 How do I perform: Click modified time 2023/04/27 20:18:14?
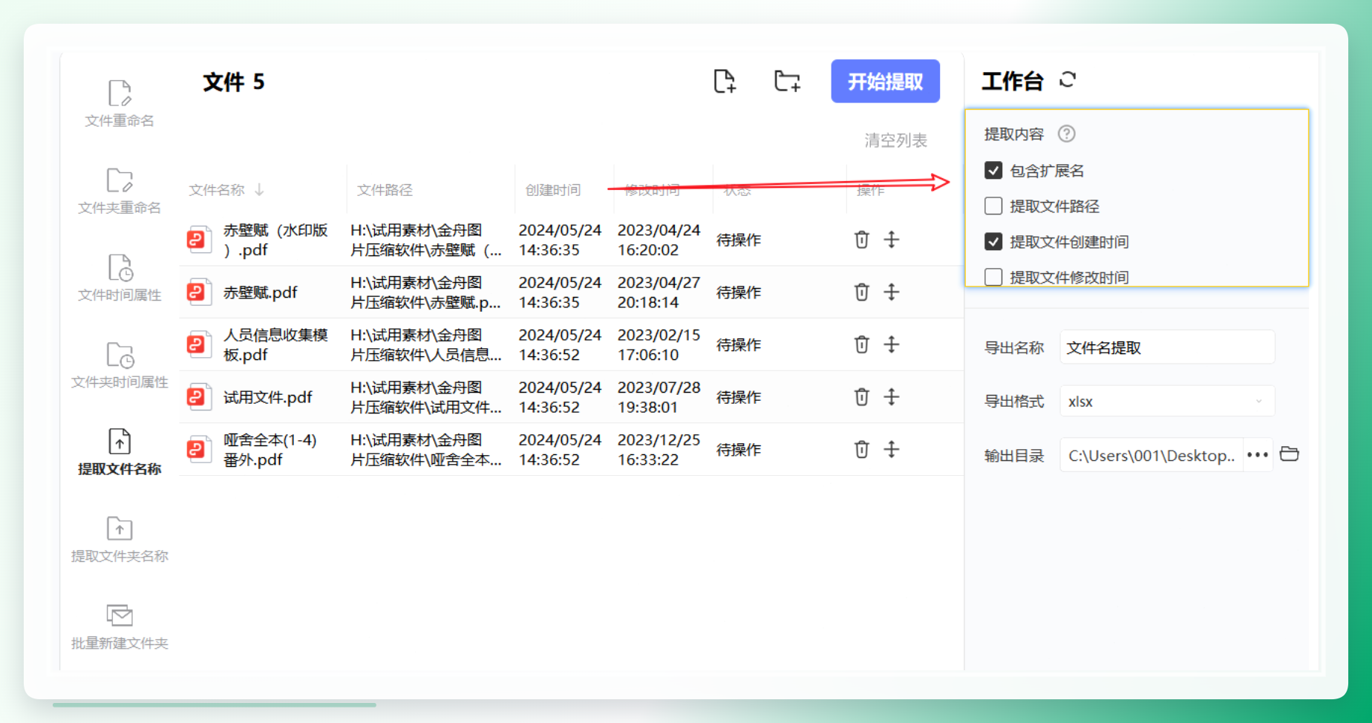[659, 292]
